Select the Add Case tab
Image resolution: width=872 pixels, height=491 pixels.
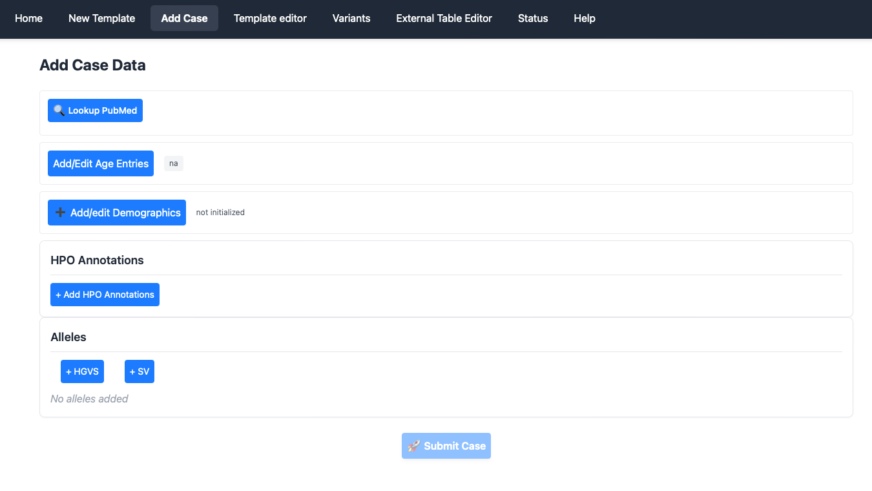(184, 18)
